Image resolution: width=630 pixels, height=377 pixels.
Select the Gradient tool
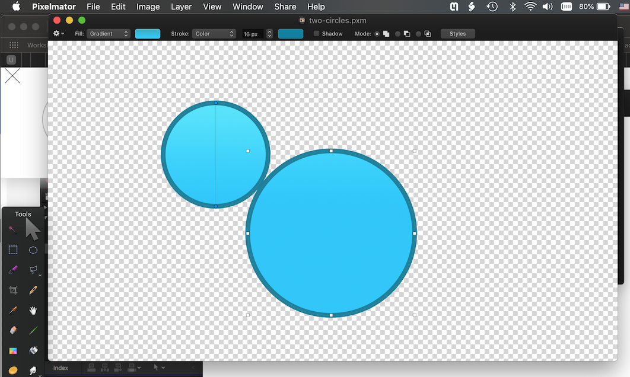pos(13,350)
